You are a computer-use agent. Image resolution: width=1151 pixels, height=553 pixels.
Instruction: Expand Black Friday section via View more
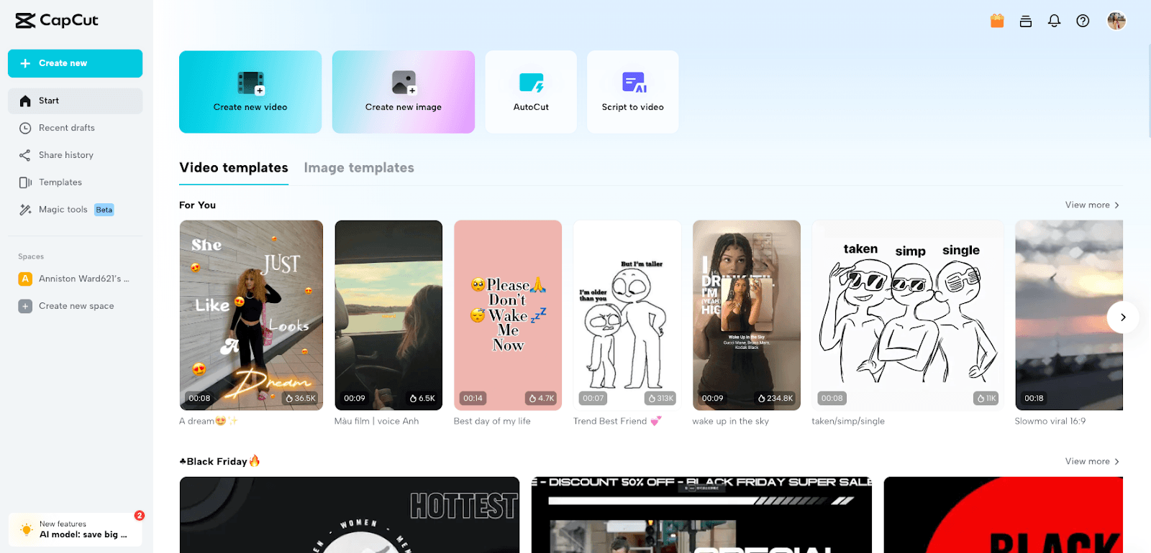coord(1091,461)
